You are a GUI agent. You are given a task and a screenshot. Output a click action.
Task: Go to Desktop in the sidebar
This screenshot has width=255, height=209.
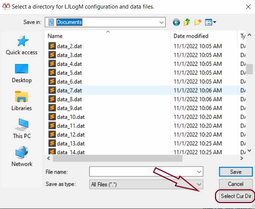(21, 73)
